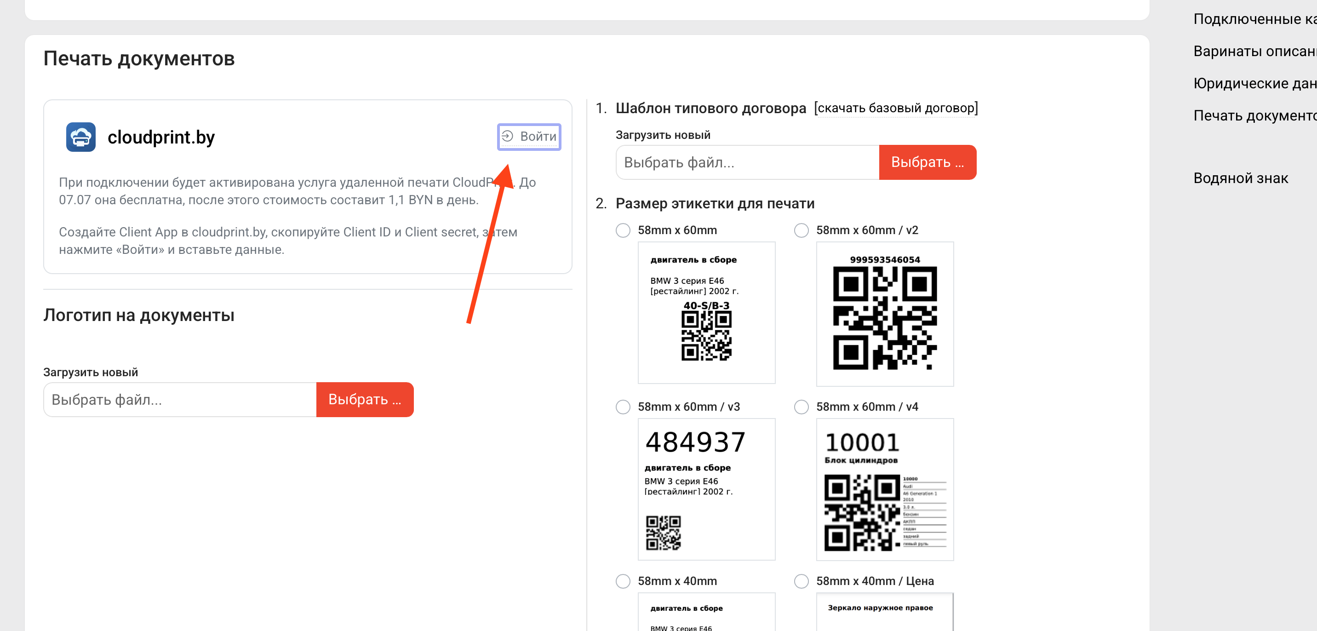The image size is (1317, 631).
Task: Choose the 58mm x 60mm / v4 radio
Action: (801, 407)
